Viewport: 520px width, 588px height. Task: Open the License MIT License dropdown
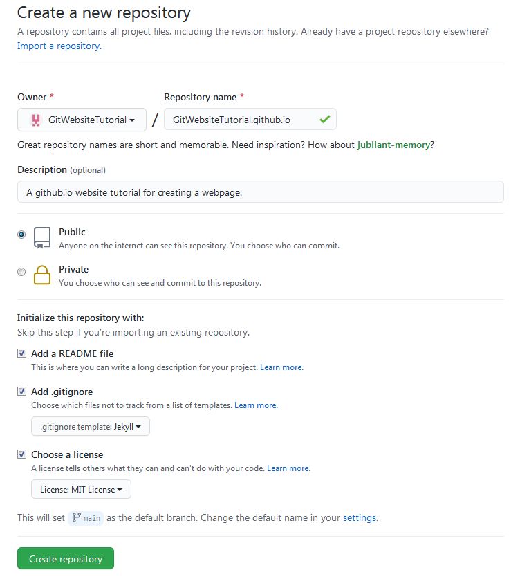tap(81, 489)
